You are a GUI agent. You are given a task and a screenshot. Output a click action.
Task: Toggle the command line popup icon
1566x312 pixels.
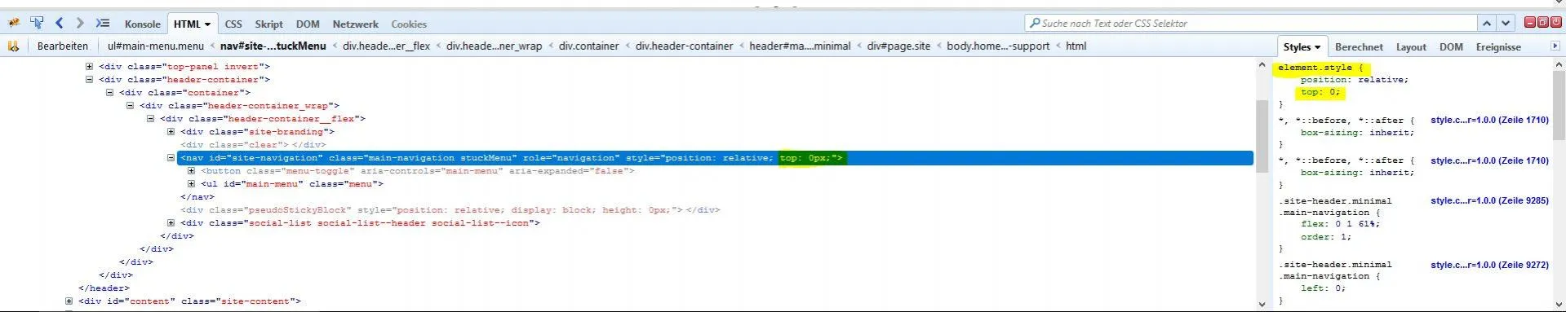point(103,23)
